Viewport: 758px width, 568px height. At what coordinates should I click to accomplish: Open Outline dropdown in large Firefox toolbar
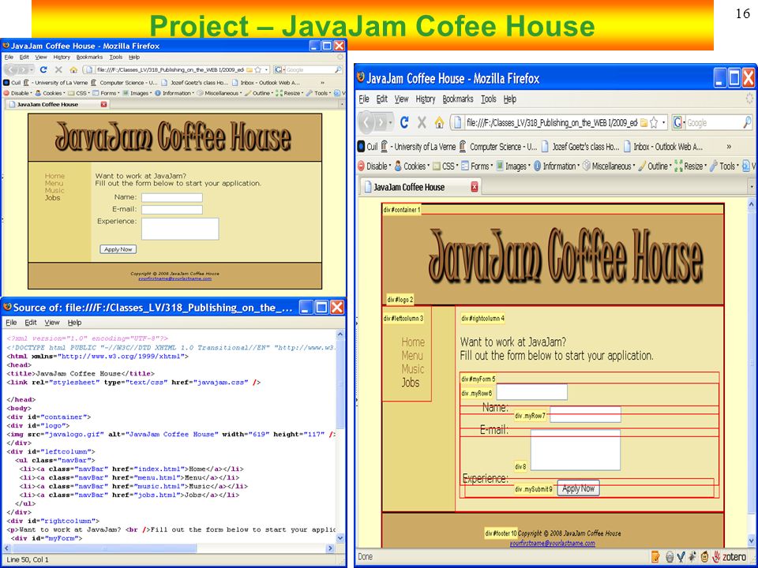tap(655, 166)
